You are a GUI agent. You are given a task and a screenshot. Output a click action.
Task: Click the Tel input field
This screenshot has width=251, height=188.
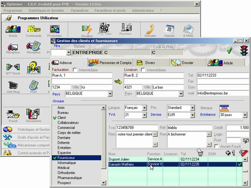point(223,75)
